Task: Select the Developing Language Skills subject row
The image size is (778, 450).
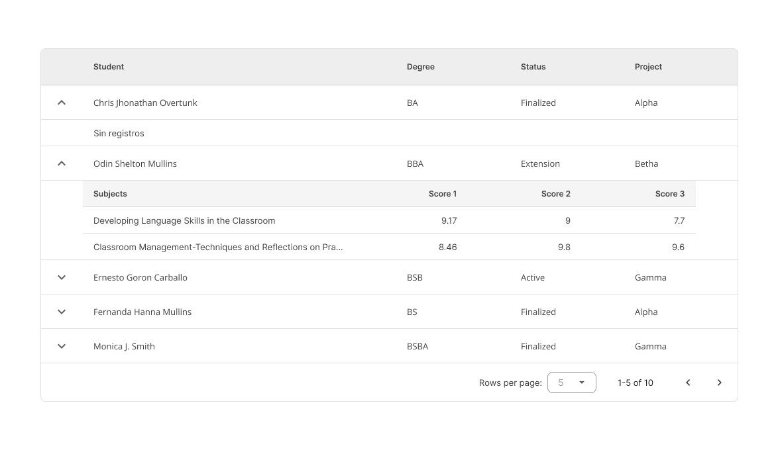Action: tap(184, 220)
